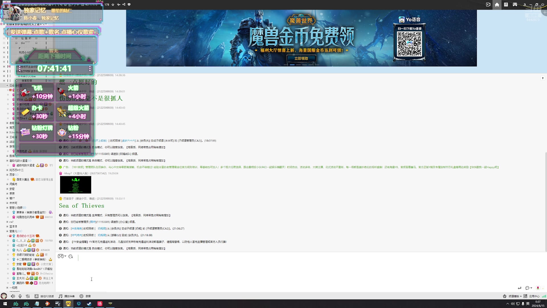Open the audio mixer sliders icon
The height and width of the screenshot is (308, 547).
tap(28, 296)
